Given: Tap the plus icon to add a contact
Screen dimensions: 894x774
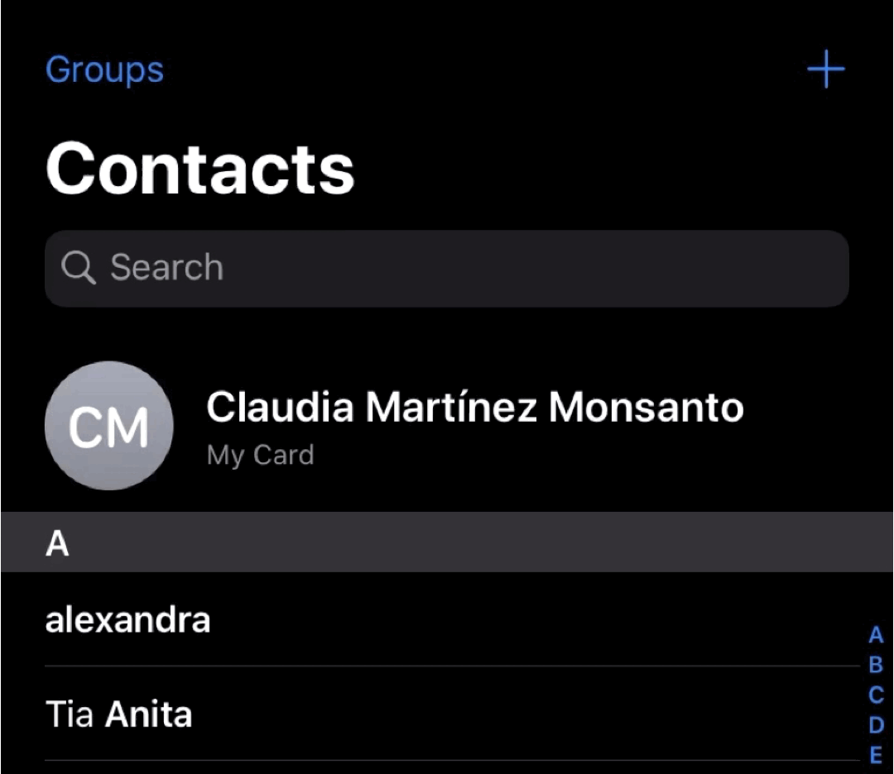Looking at the screenshot, I should (825, 69).
